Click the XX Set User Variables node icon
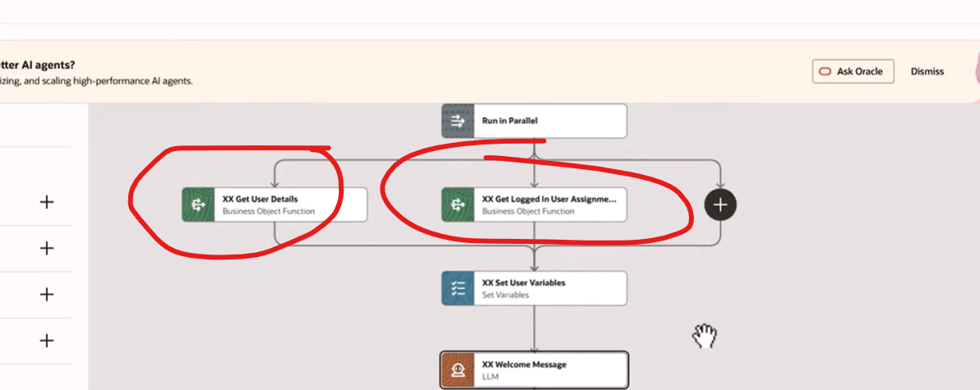Viewport: 980px width, 390px height. 457,288
